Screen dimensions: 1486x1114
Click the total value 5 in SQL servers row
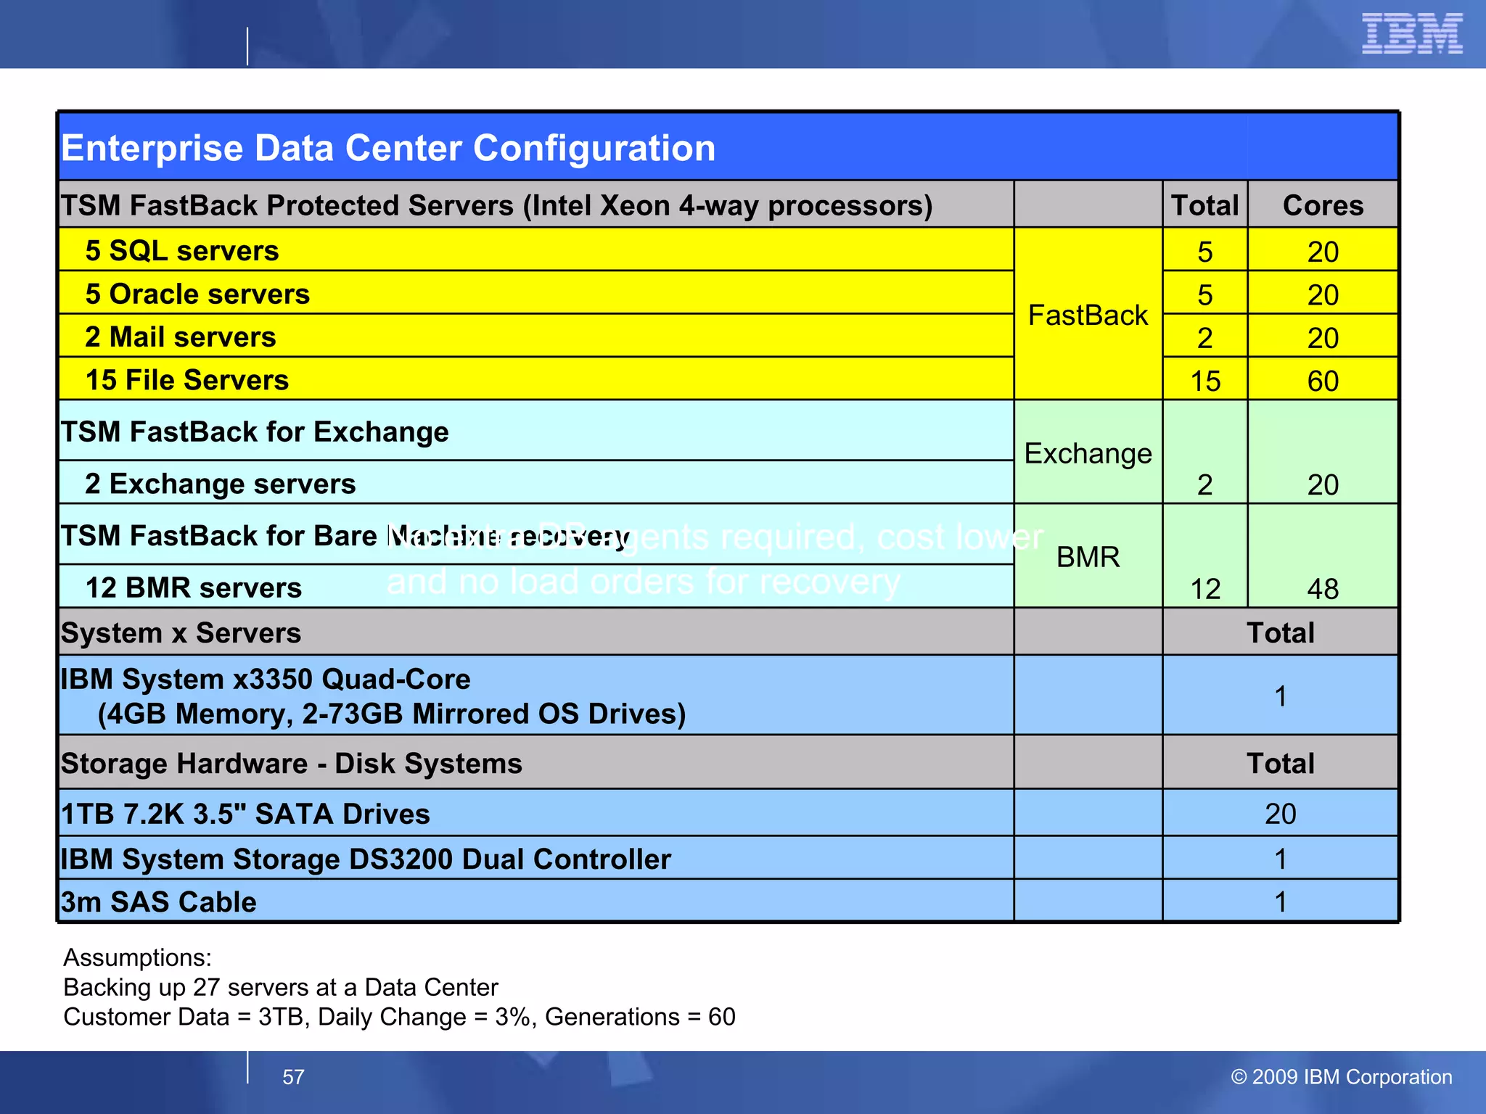tap(1205, 252)
